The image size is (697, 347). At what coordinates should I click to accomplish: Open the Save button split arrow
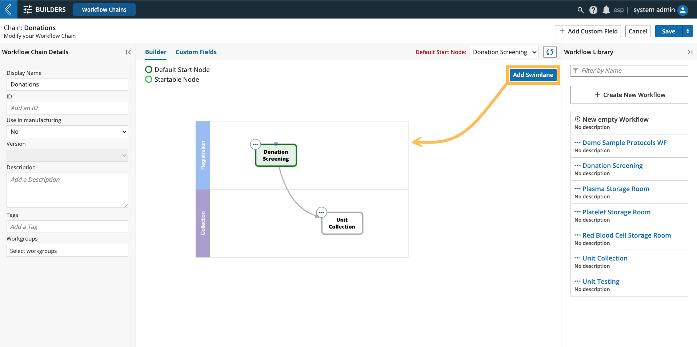[x=688, y=31]
